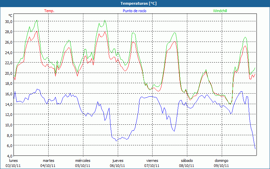The image size is (270, 169).
Task: Click the 10,0 y-axis tick label
Action: tap(8, 125)
